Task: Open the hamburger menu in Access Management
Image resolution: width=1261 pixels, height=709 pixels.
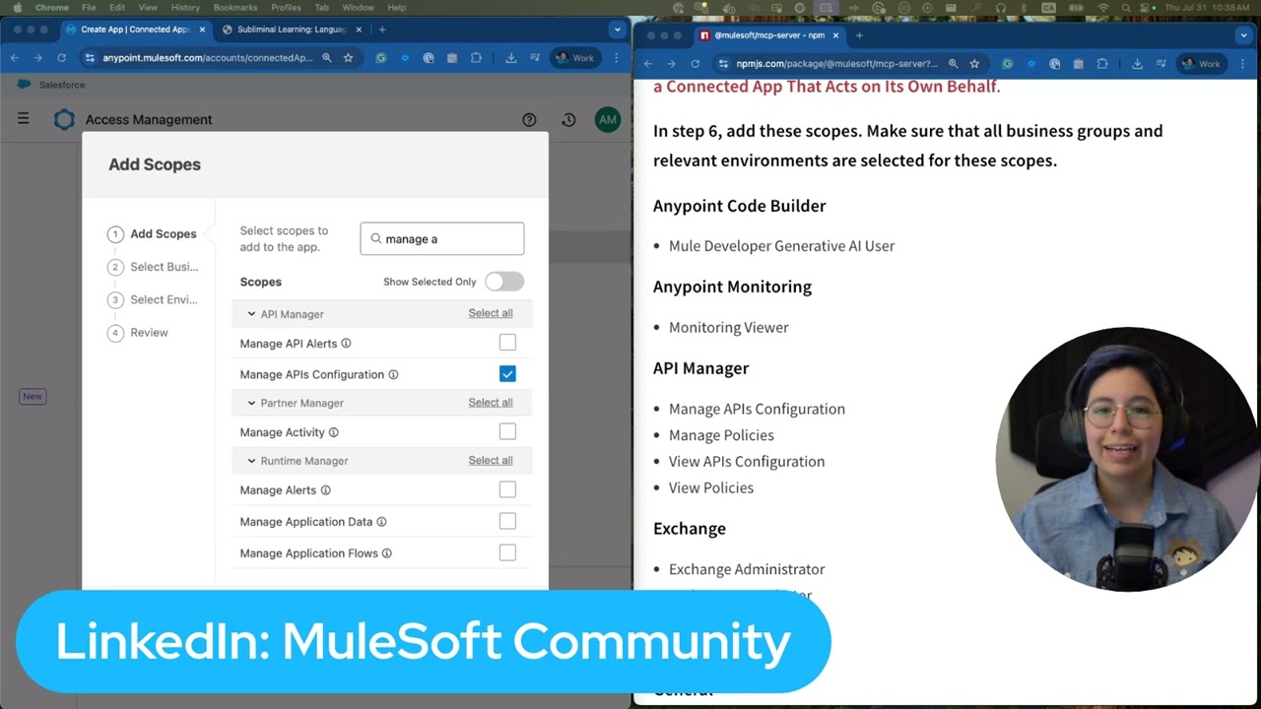Action: tap(23, 119)
